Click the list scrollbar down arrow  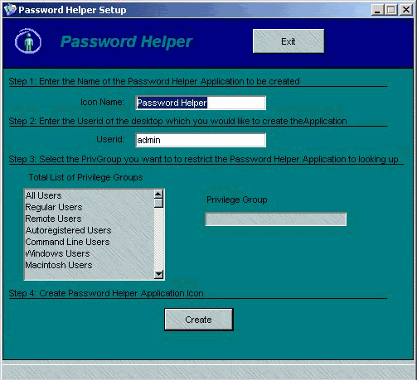pyautogui.click(x=158, y=274)
